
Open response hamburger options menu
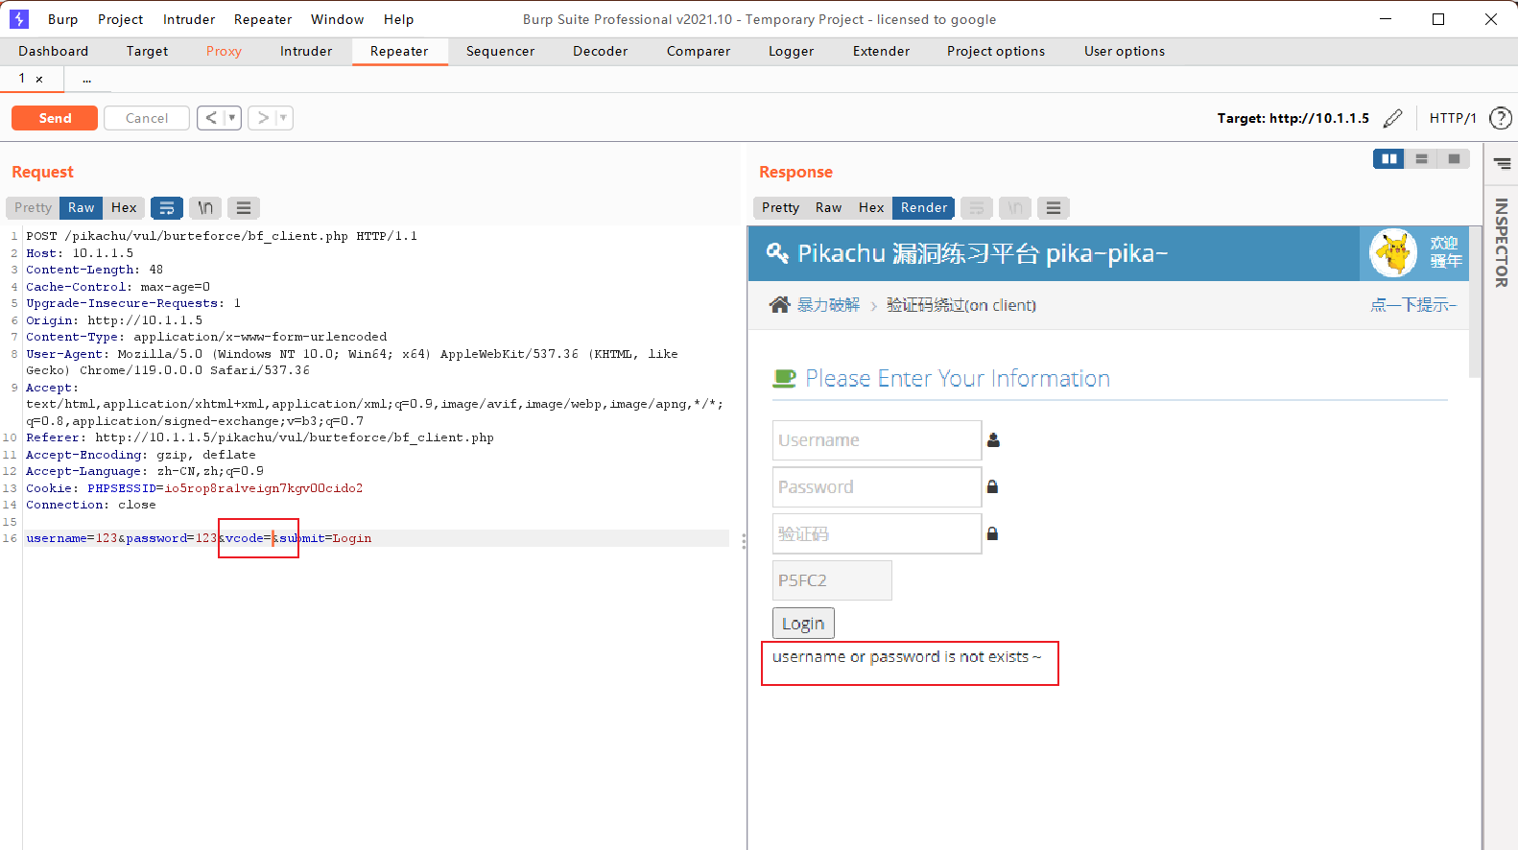(x=1054, y=207)
